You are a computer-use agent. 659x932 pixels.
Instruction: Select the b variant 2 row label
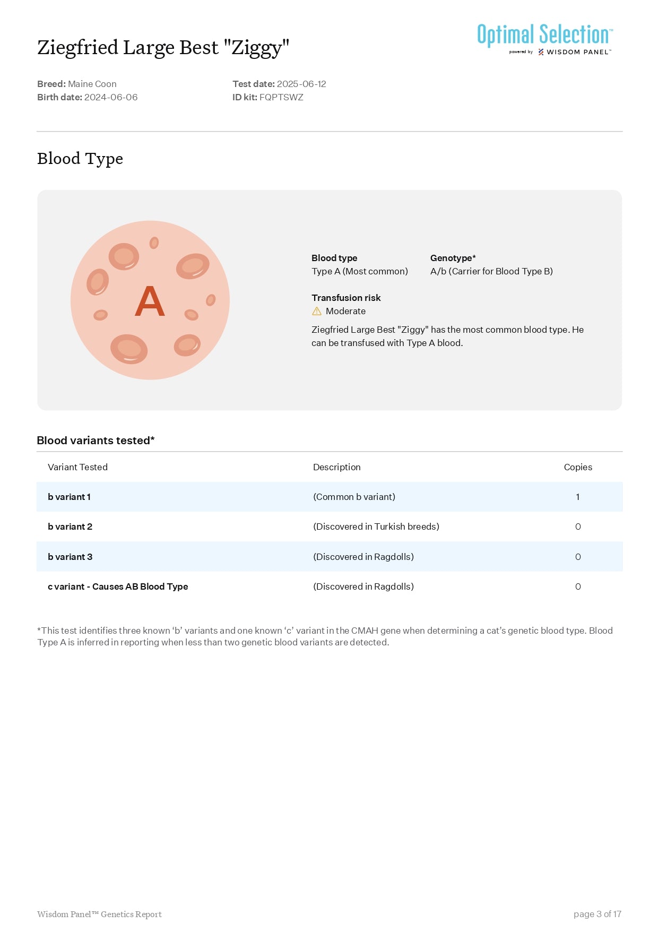click(70, 527)
